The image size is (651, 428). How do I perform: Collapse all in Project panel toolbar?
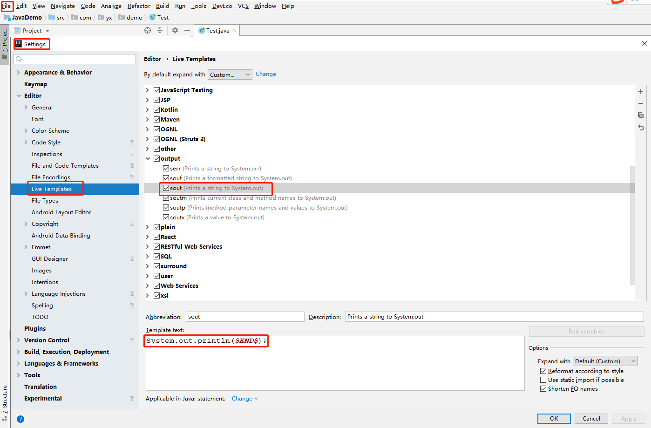pyautogui.click(x=160, y=30)
